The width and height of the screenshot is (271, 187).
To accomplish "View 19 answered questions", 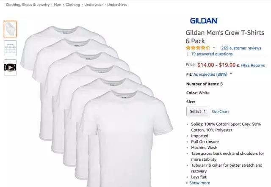I will tap(212, 54).
